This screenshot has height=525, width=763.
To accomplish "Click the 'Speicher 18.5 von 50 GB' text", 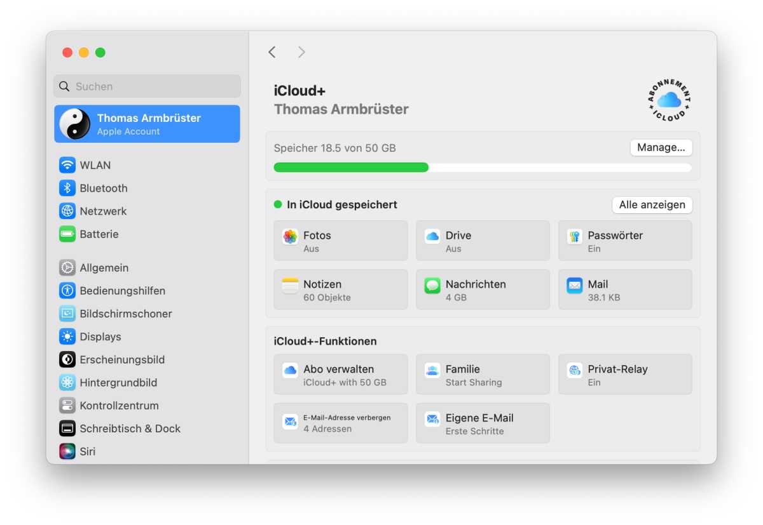I will coord(334,148).
